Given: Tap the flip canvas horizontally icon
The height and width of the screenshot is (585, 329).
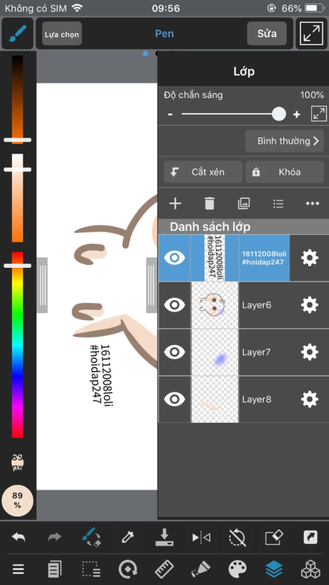Looking at the screenshot, I should click(201, 537).
